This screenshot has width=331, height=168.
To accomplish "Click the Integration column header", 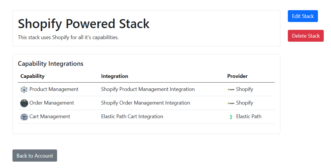I will 114,76.
